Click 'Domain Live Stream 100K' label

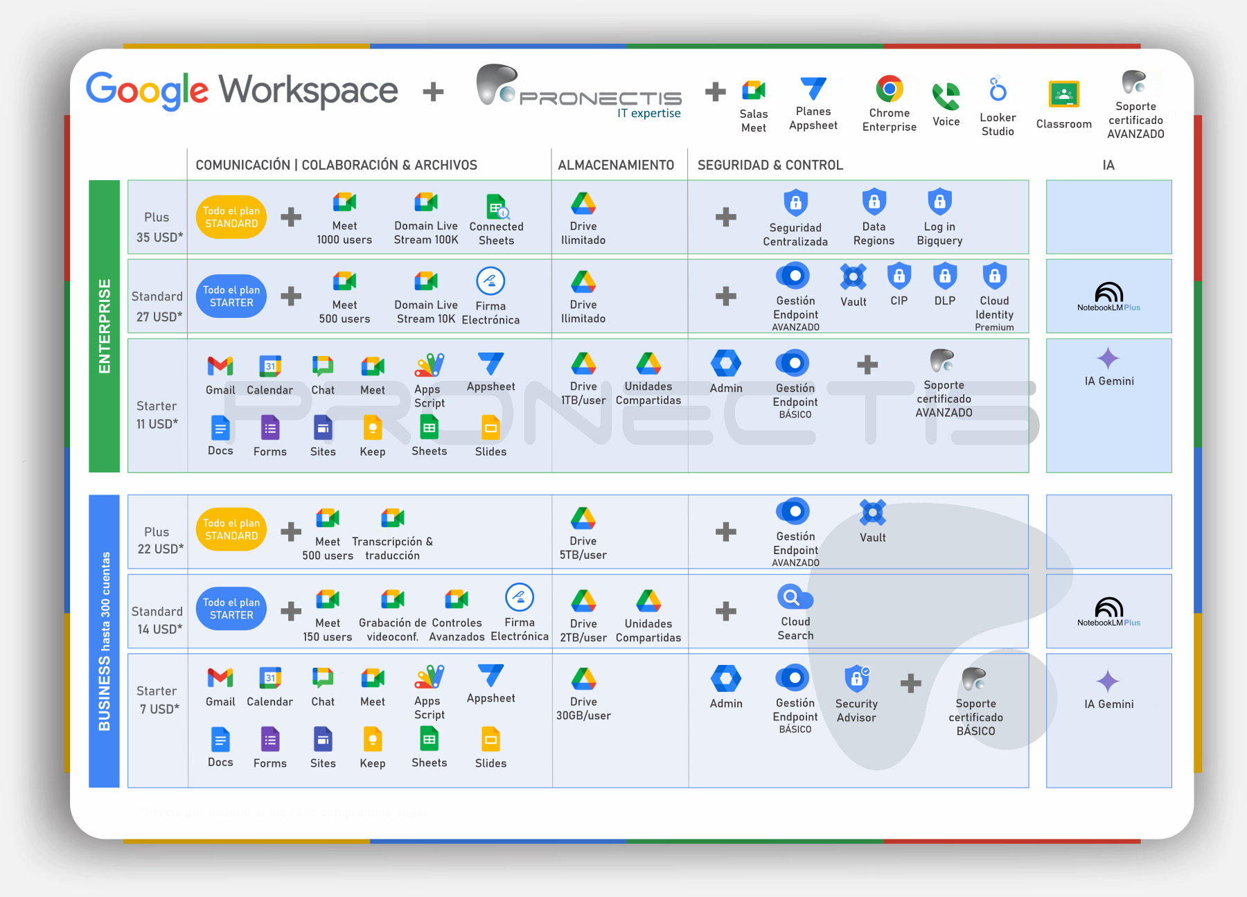(x=426, y=233)
